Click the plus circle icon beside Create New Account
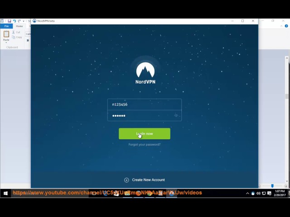 (126, 180)
